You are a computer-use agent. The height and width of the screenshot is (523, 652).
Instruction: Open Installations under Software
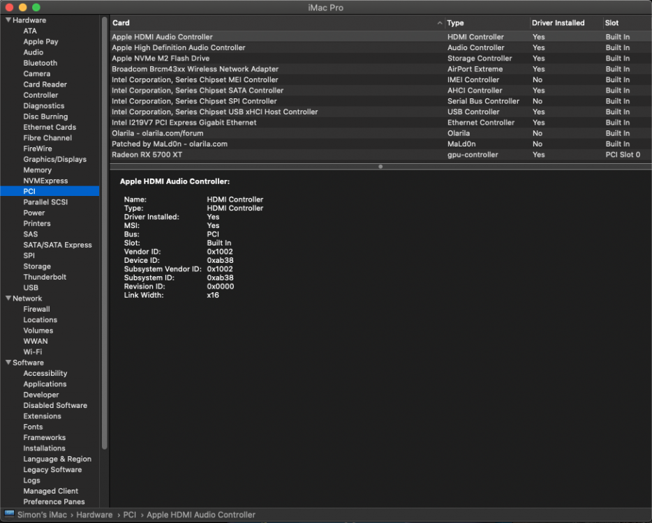click(x=44, y=448)
